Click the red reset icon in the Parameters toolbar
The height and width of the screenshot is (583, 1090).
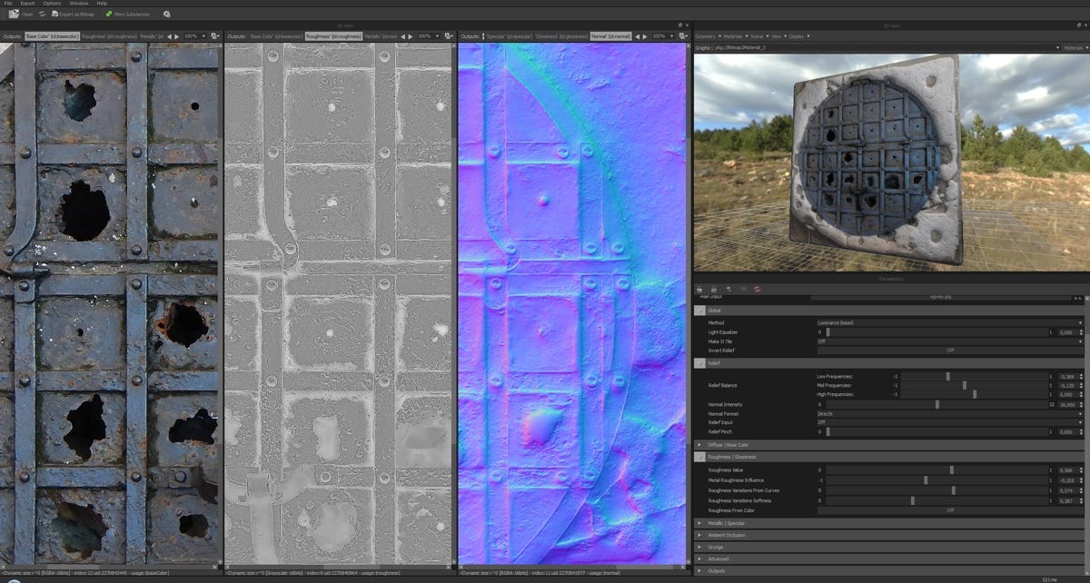(x=757, y=288)
